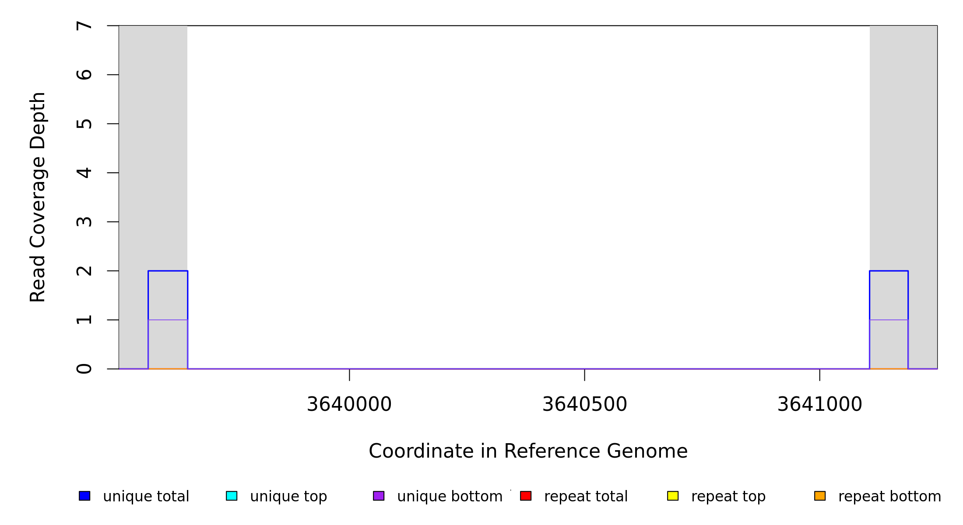Click the cyan unique top legend swatch
Image resolution: width=963 pixels, height=525 pixels.
232,496
